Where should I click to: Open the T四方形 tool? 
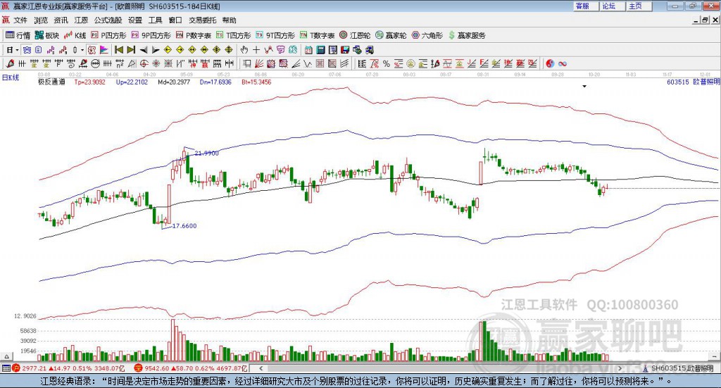pyautogui.click(x=234, y=35)
